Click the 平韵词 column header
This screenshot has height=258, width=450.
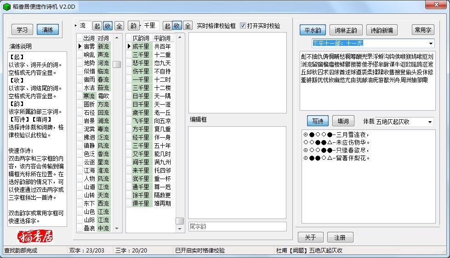(162, 38)
